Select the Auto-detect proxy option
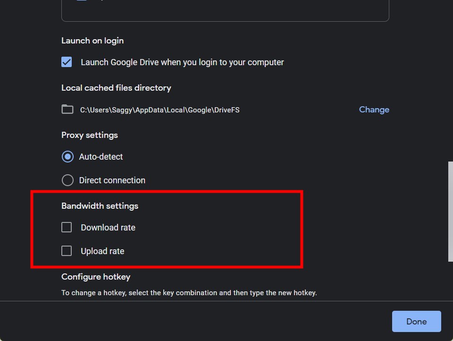The width and height of the screenshot is (453, 341). tap(67, 156)
